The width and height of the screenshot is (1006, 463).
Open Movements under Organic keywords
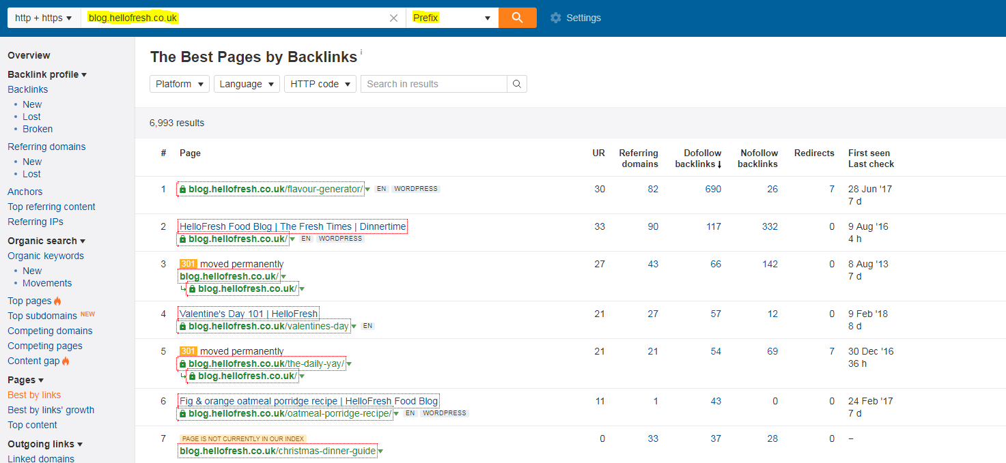coord(47,283)
